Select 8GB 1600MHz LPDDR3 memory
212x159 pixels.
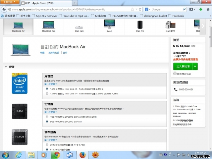click(x=47, y=122)
